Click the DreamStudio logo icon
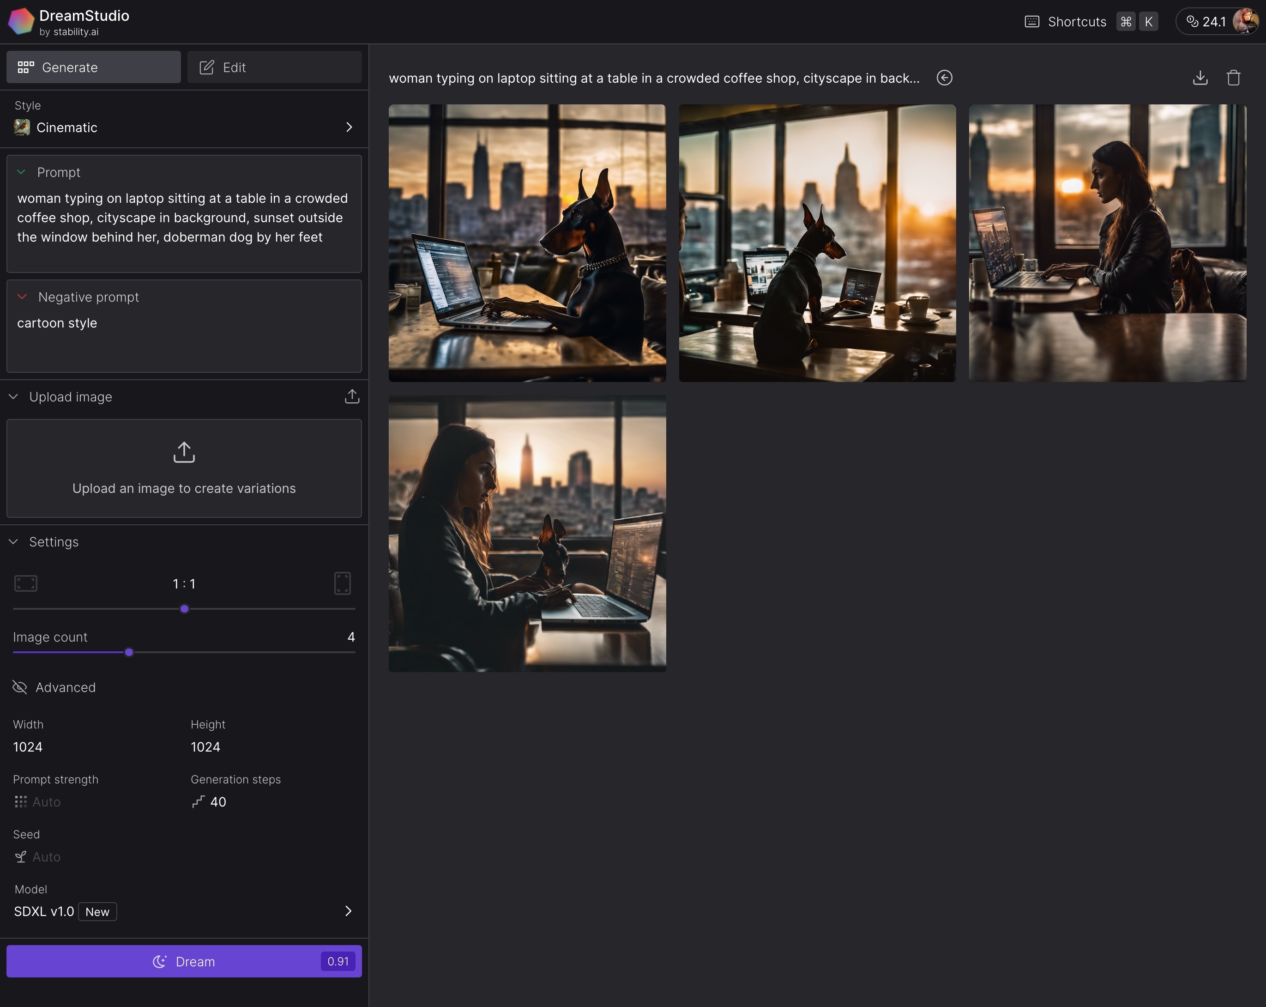1266x1007 pixels. (21, 22)
